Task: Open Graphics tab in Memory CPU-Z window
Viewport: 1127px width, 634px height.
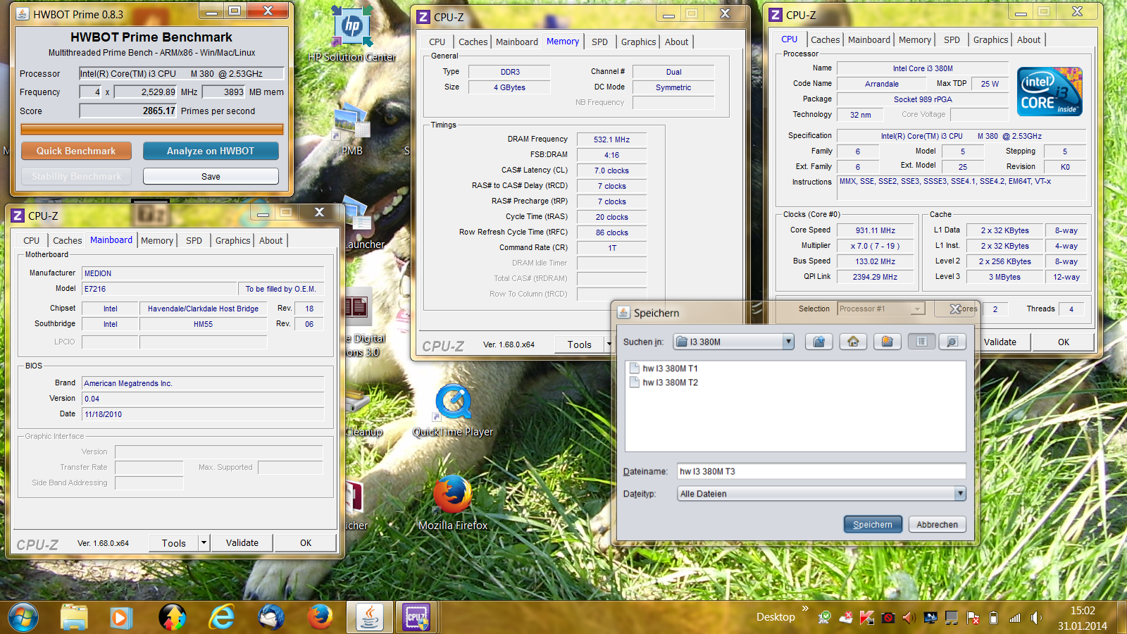Action: (638, 42)
